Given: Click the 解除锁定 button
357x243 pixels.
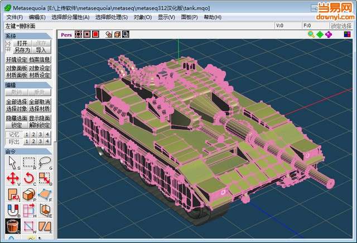Looking at the screenshot, I should click(x=40, y=125).
